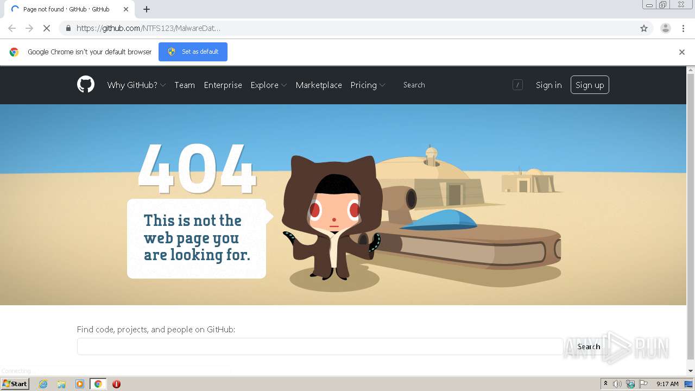This screenshot has height=391, width=695.
Task: Click the slash shortcut search icon
Action: click(x=517, y=85)
